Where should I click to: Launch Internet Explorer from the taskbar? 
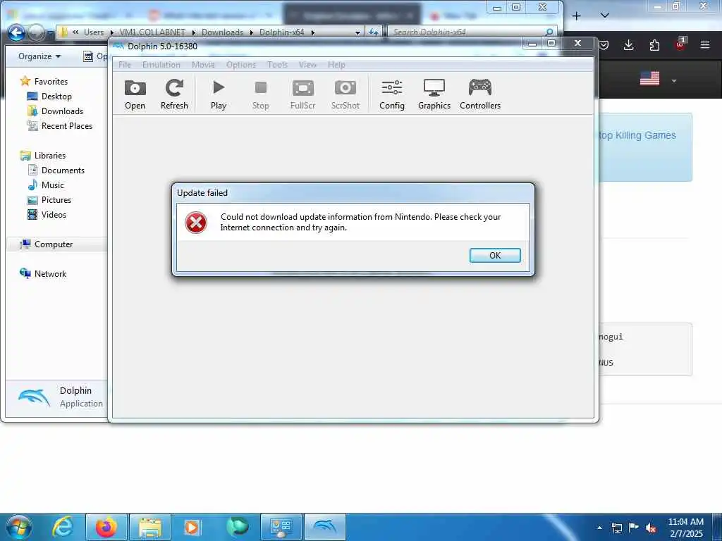62,527
